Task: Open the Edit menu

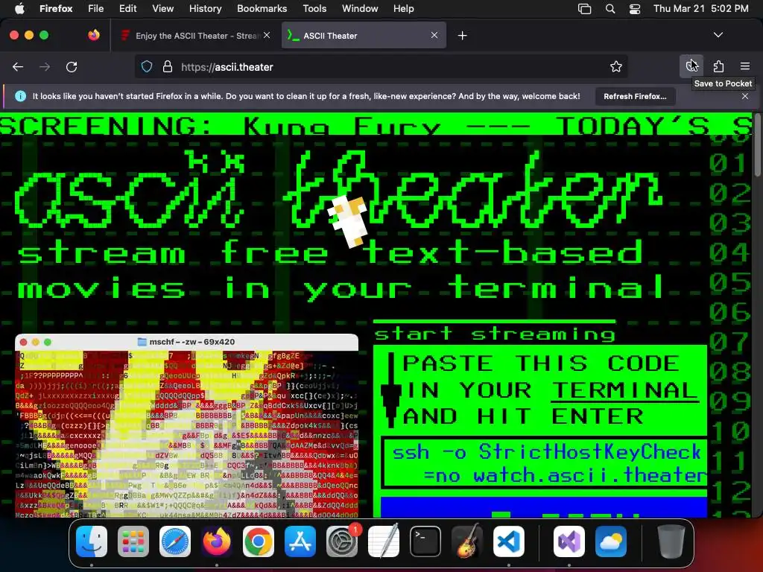Action: click(128, 8)
